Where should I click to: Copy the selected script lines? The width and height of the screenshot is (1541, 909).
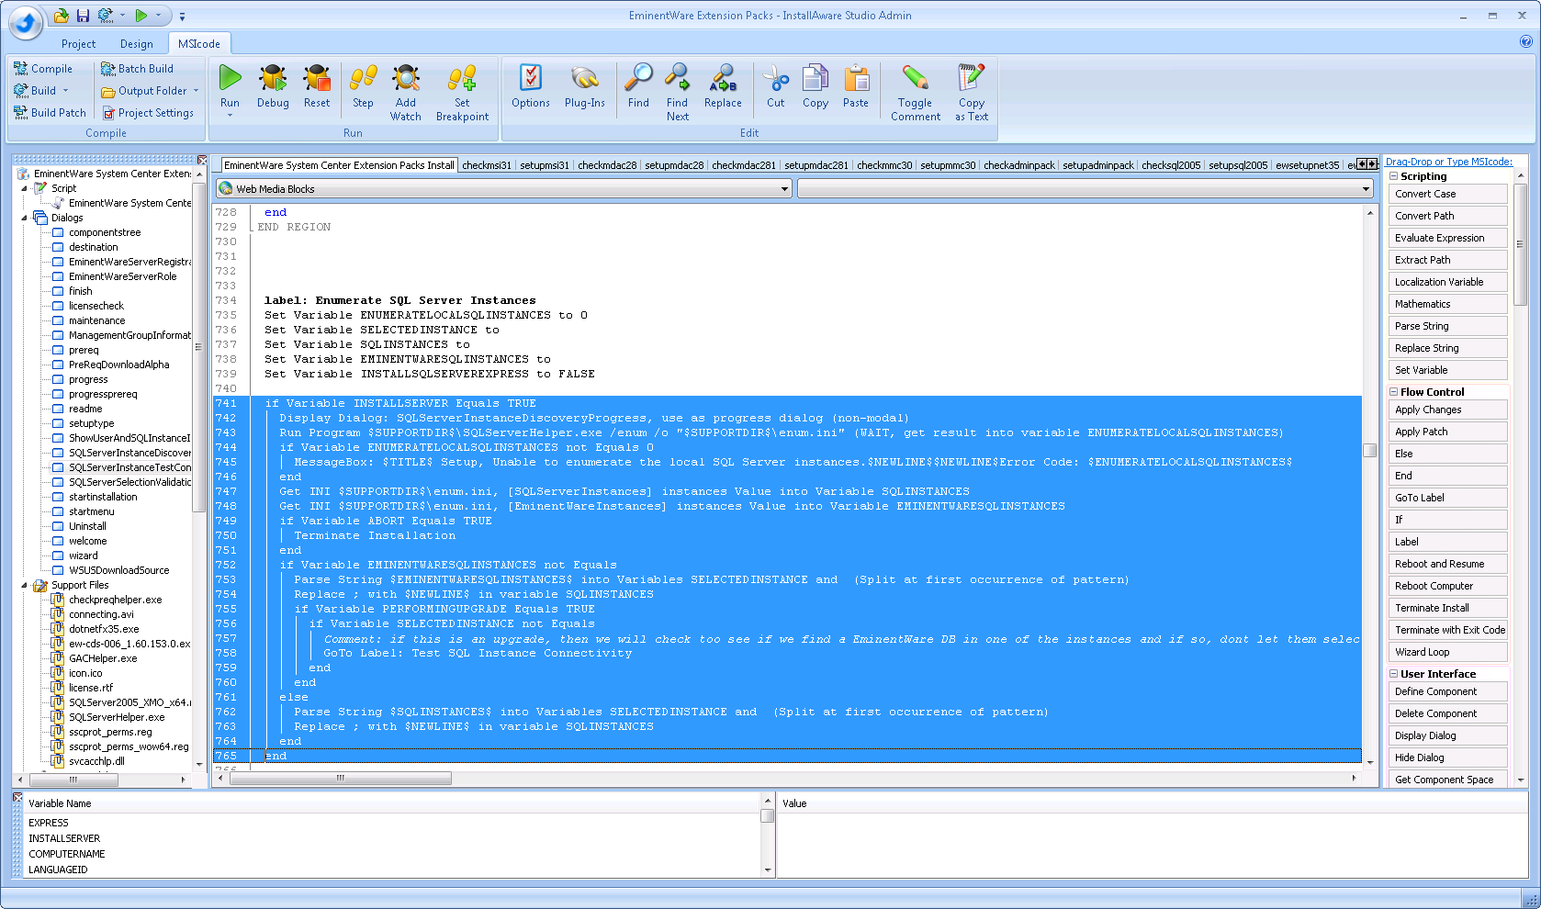[815, 87]
